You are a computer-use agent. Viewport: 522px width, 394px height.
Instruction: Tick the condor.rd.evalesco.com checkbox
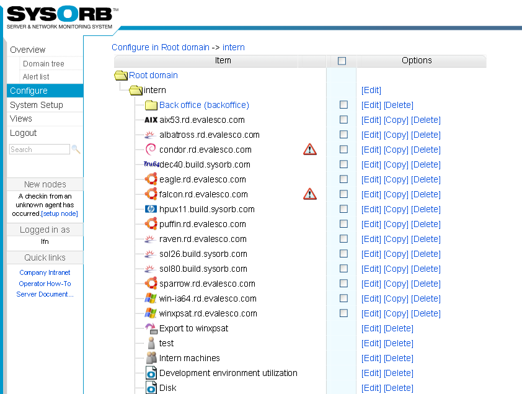click(343, 149)
